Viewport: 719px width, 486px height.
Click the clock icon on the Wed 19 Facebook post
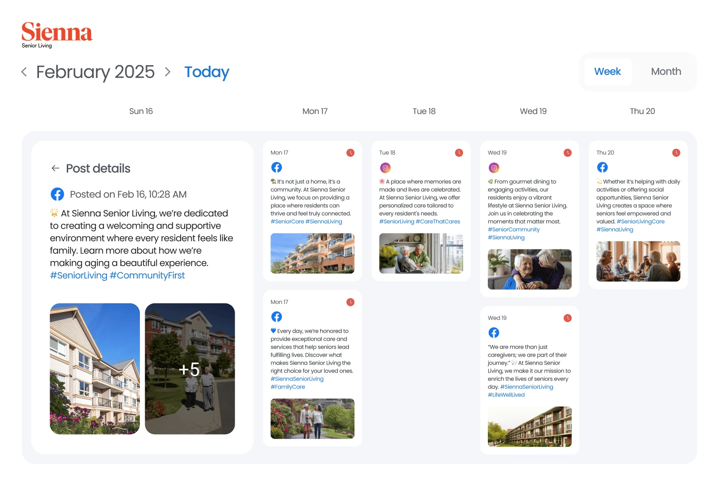click(568, 318)
